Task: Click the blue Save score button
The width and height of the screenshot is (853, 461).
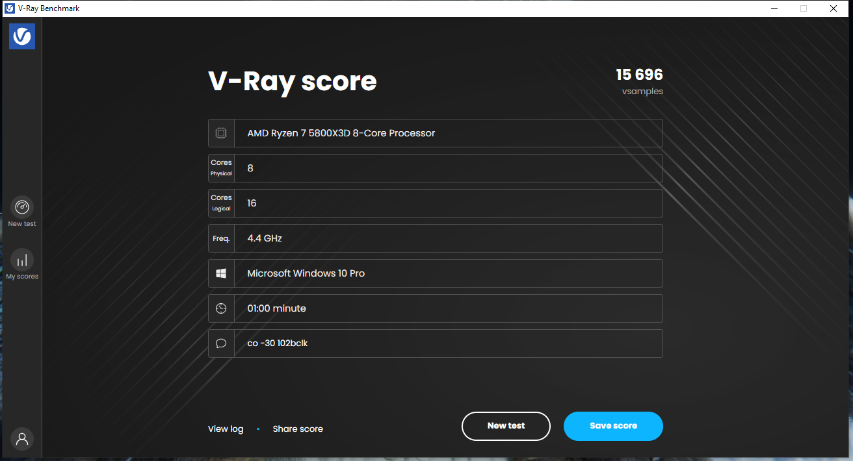Action: pos(613,426)
